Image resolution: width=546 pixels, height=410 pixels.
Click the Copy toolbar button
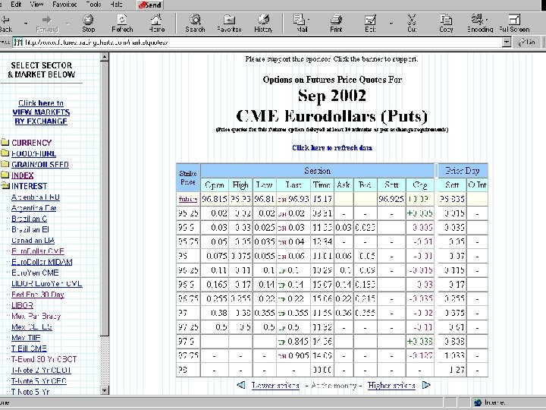click(446, 24)
